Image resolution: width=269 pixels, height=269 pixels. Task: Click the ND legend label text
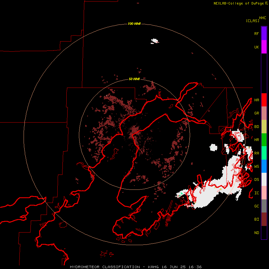point(256,233)
